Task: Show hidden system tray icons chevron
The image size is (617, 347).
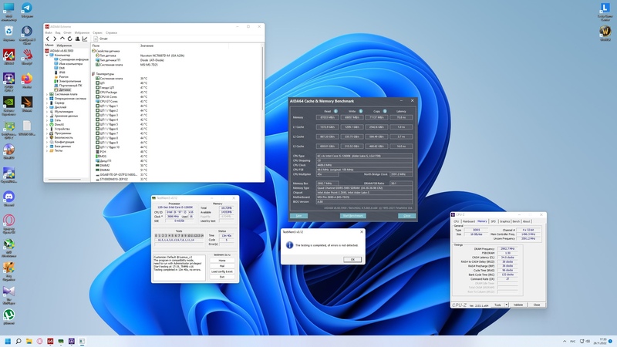Action: (565, 341)
